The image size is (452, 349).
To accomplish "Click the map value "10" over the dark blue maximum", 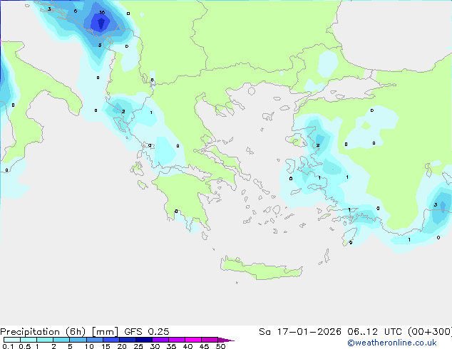I will click(102, 13).
